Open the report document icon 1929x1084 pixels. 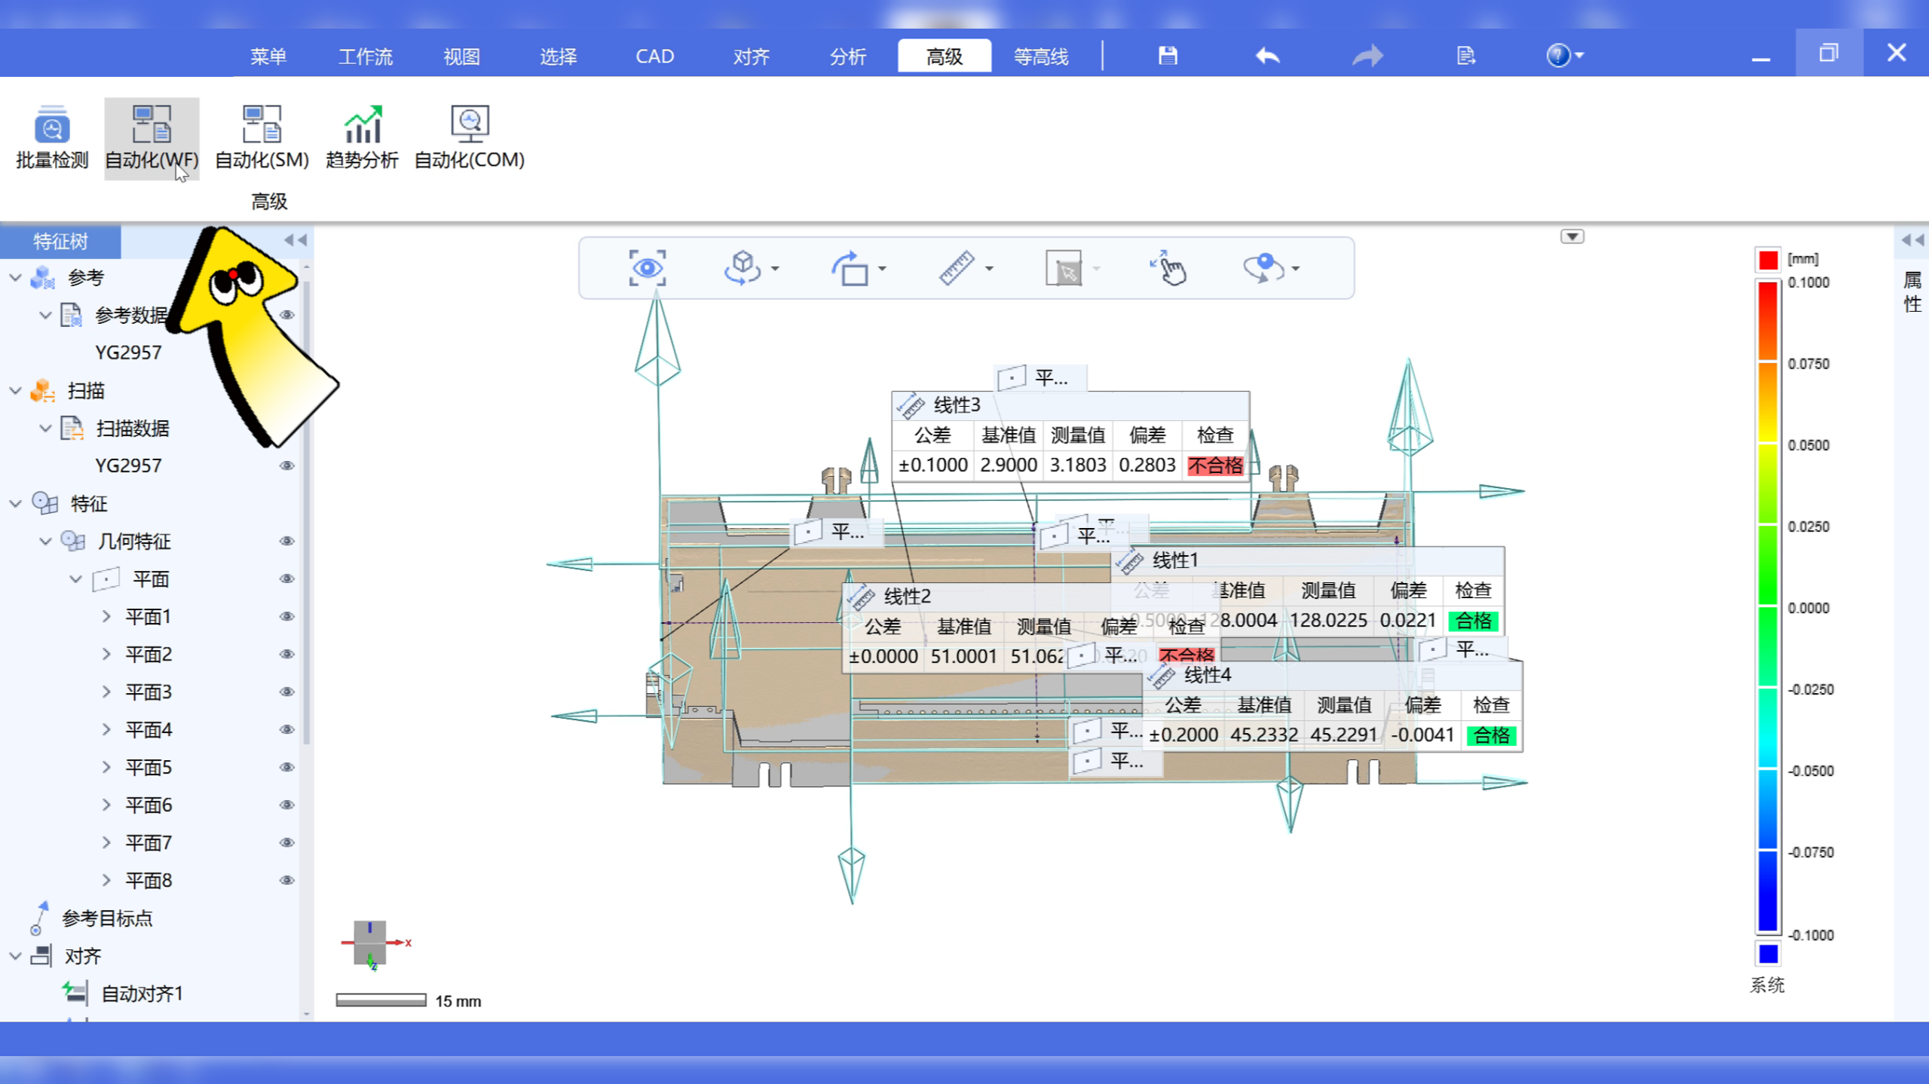point(1465,56)
